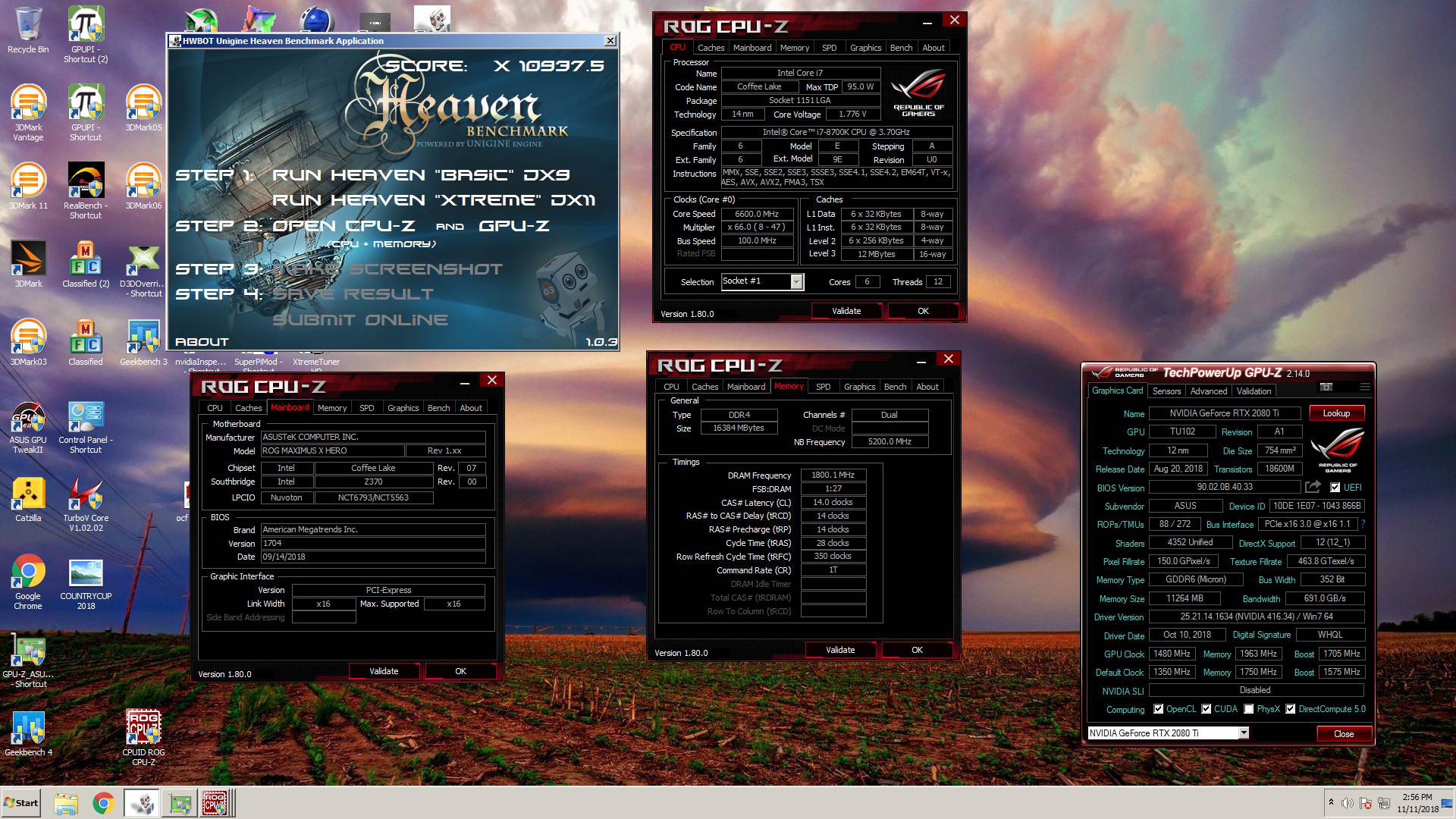Open Control Panel shortcut icon

pyautogui.click(x=86, y=428)
